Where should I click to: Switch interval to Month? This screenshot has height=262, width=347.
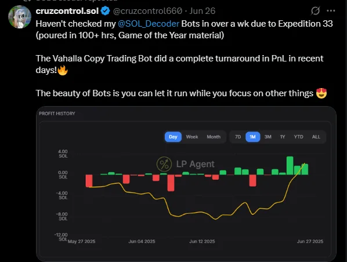point(214,137)
